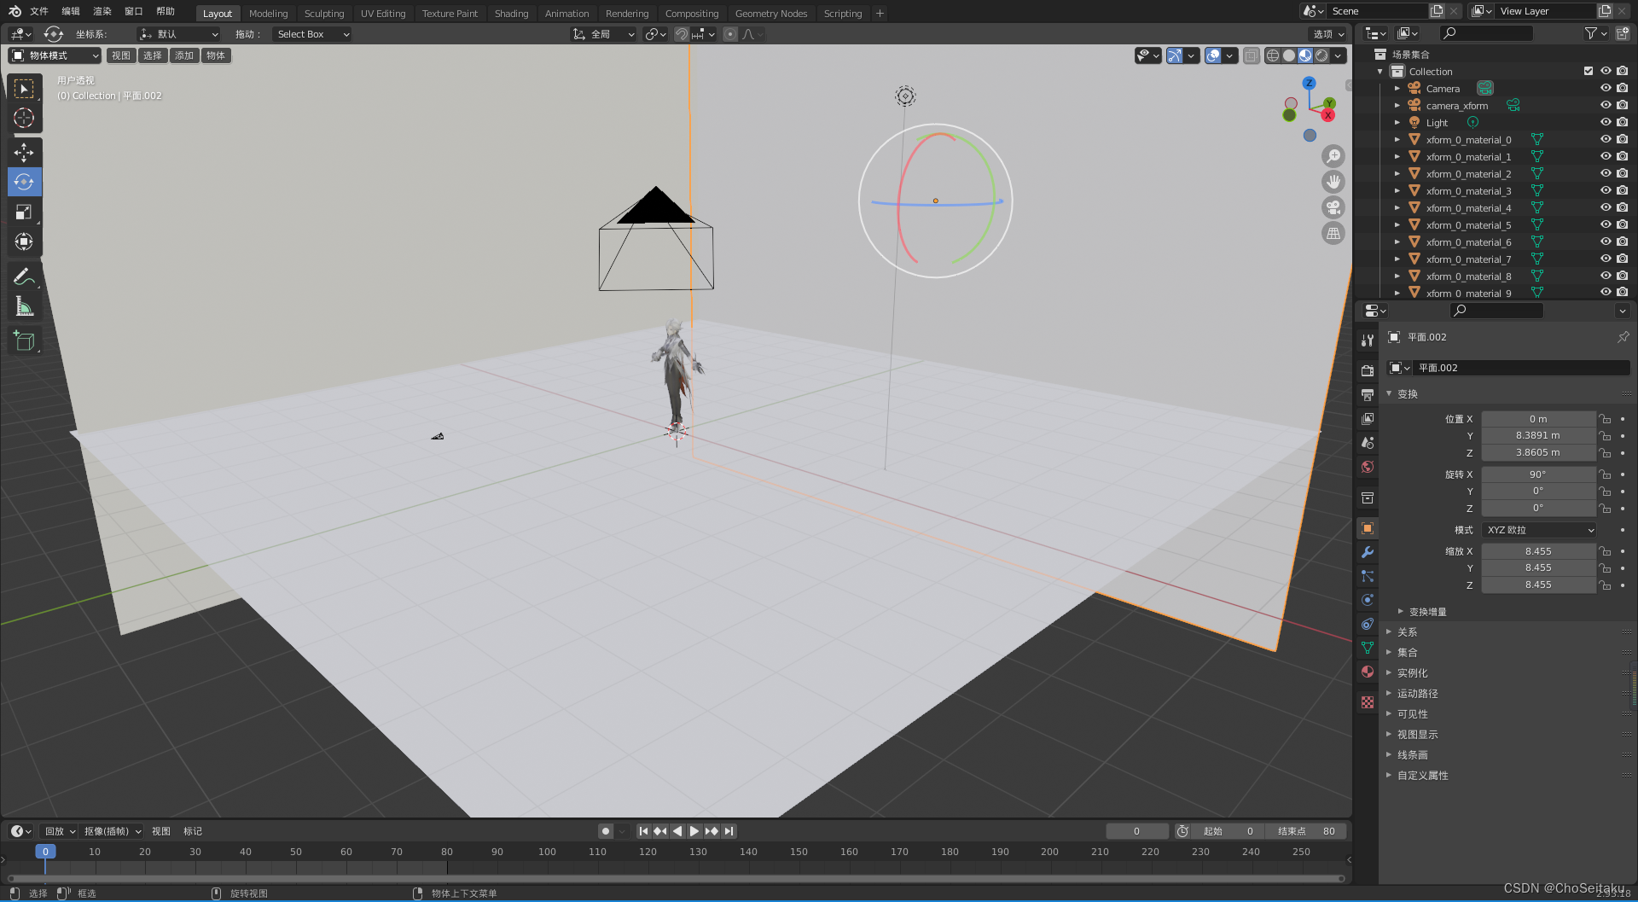
Task: Hide xform_0_material_4 with eye icon
Action: [1605, 207]
